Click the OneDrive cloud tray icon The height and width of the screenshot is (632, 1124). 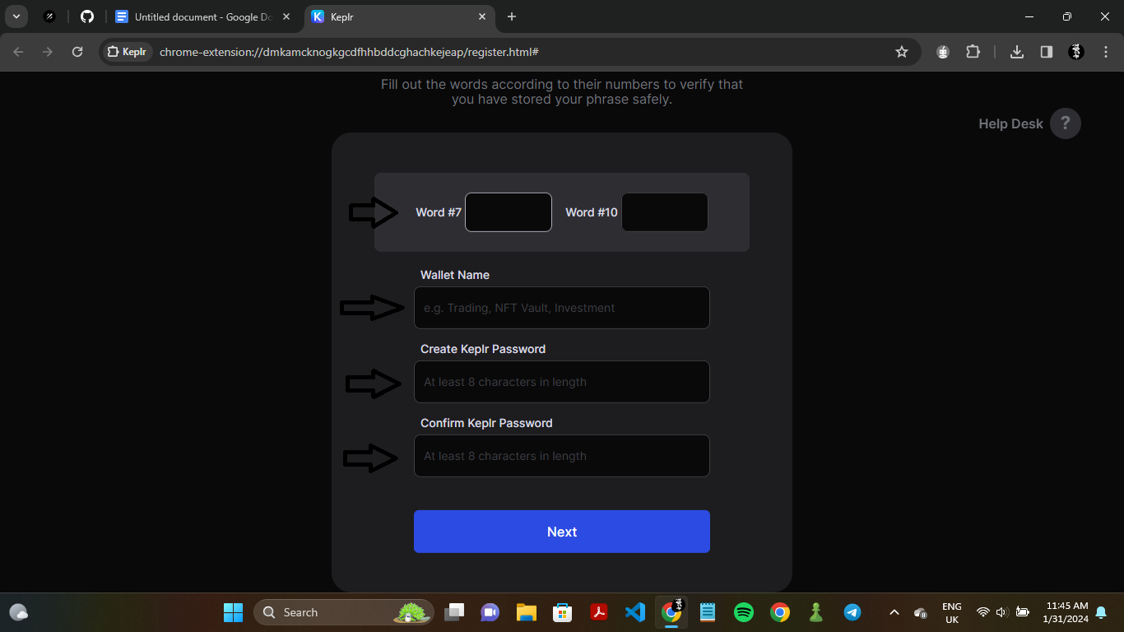[x=921, y=612]
